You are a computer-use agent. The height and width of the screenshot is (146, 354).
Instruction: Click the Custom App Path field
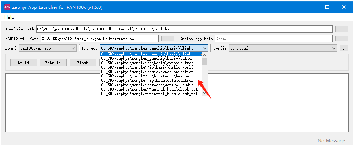[x=274, y=39]
